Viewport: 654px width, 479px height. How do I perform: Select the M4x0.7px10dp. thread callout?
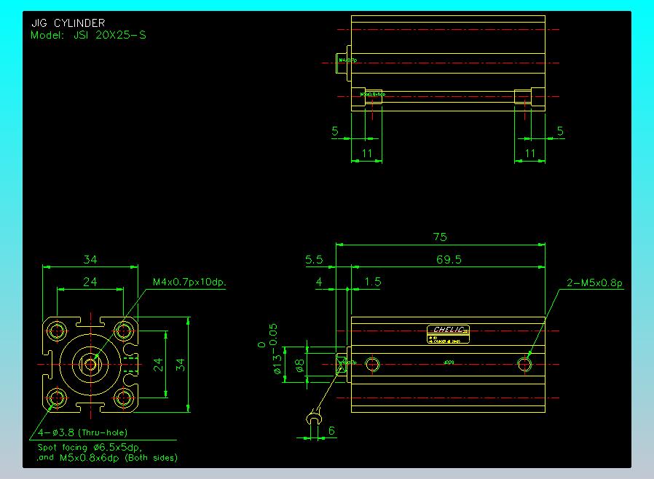click(x=194, y=282)
